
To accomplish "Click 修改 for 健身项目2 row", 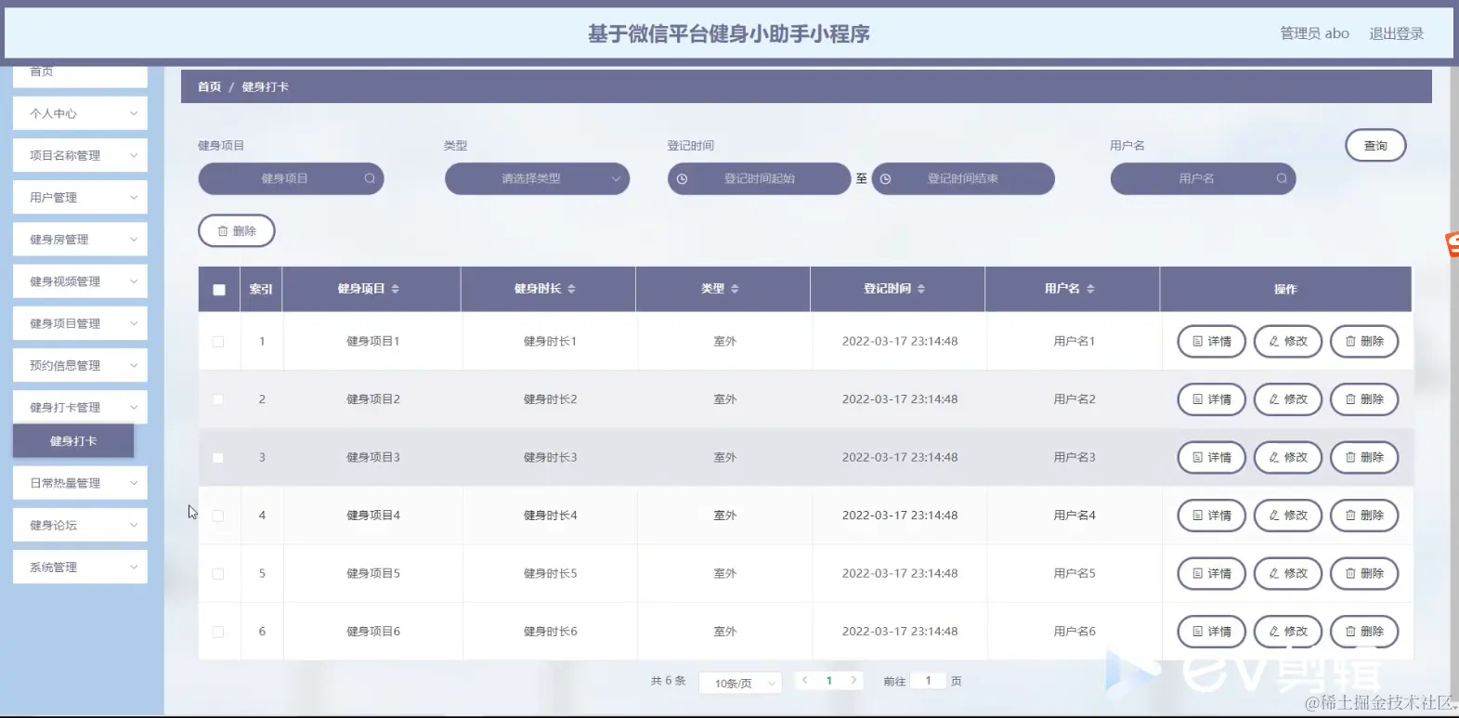I will pos(1288,399).
